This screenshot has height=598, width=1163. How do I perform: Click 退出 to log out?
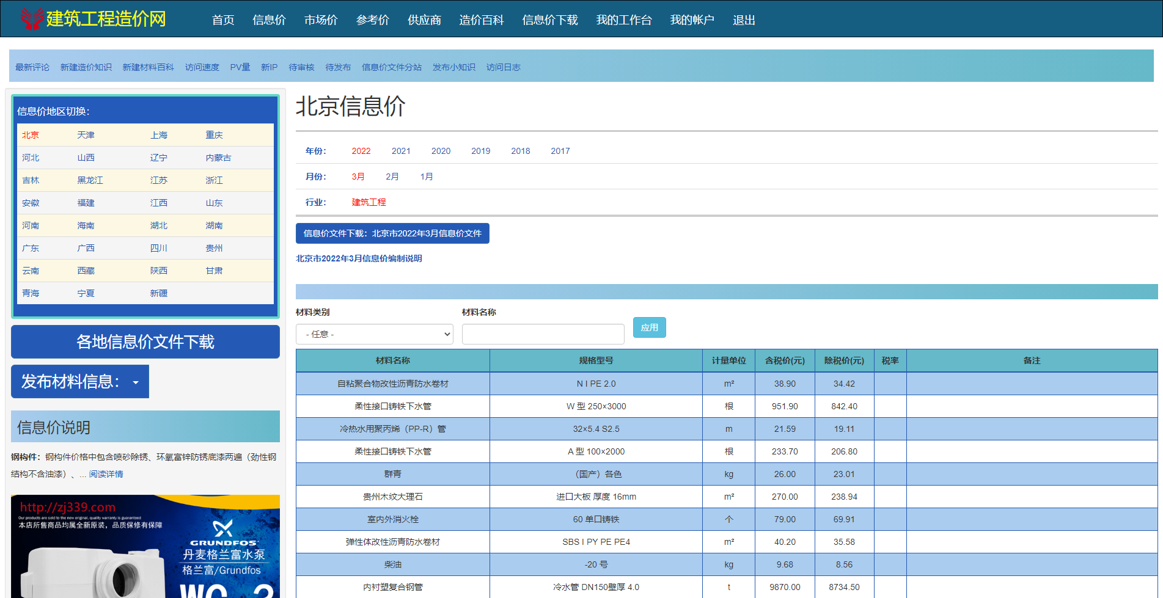[x=743, y=20]
